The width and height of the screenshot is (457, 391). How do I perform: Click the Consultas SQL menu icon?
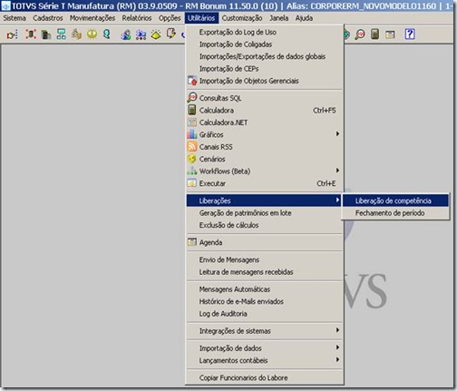click(x=192, y=98)
